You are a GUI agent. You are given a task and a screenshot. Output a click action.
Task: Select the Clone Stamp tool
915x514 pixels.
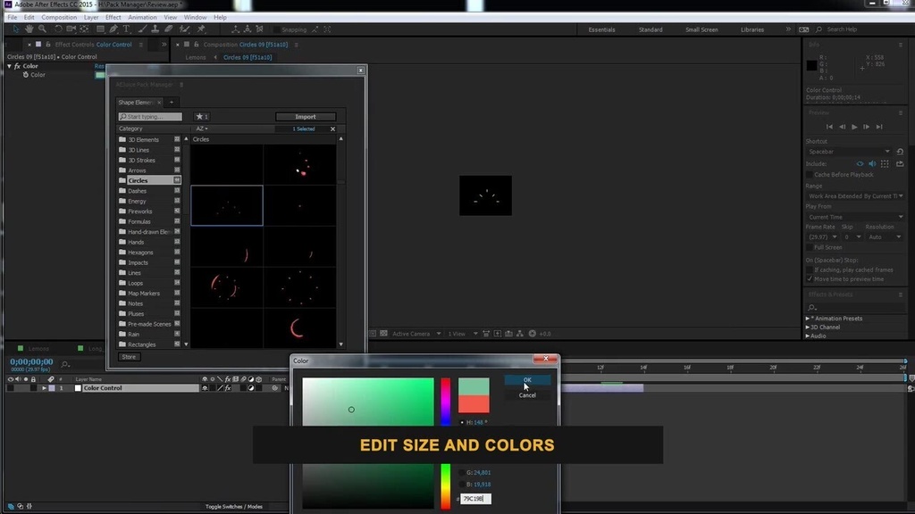point(155,29)
